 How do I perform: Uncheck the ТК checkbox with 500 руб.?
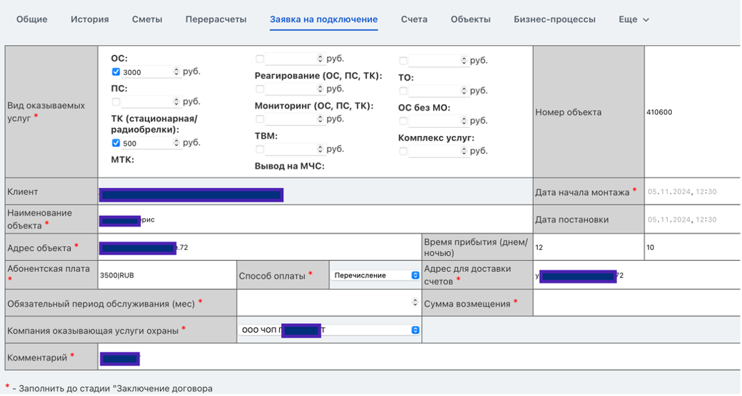click(116, 143)
